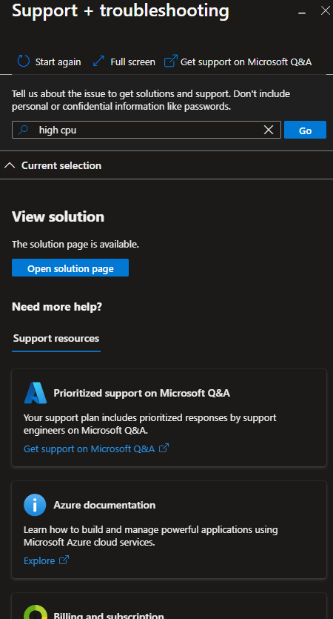The width and height of the screenshot is (333, 619).
Task: Click the external link icon next to Explore
Action: [64, 560]
